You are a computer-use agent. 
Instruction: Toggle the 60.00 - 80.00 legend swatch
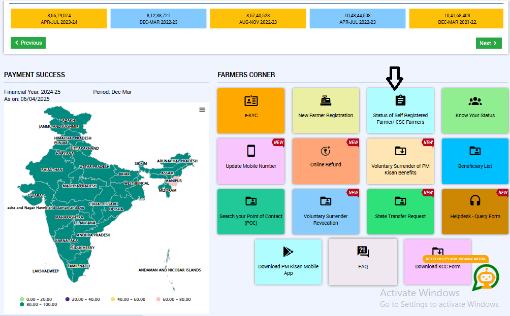158,299
